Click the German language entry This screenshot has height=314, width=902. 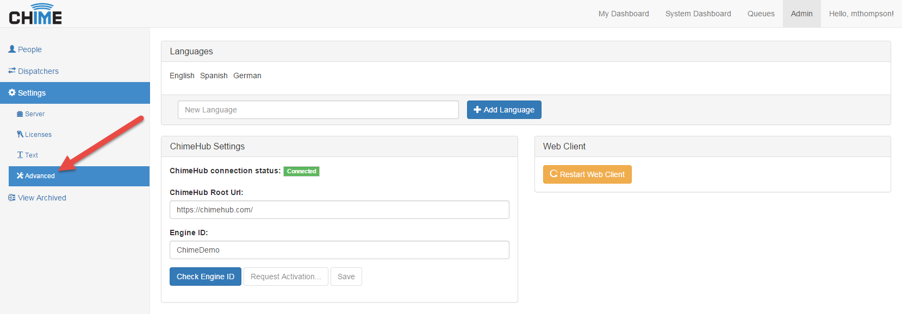247,76
